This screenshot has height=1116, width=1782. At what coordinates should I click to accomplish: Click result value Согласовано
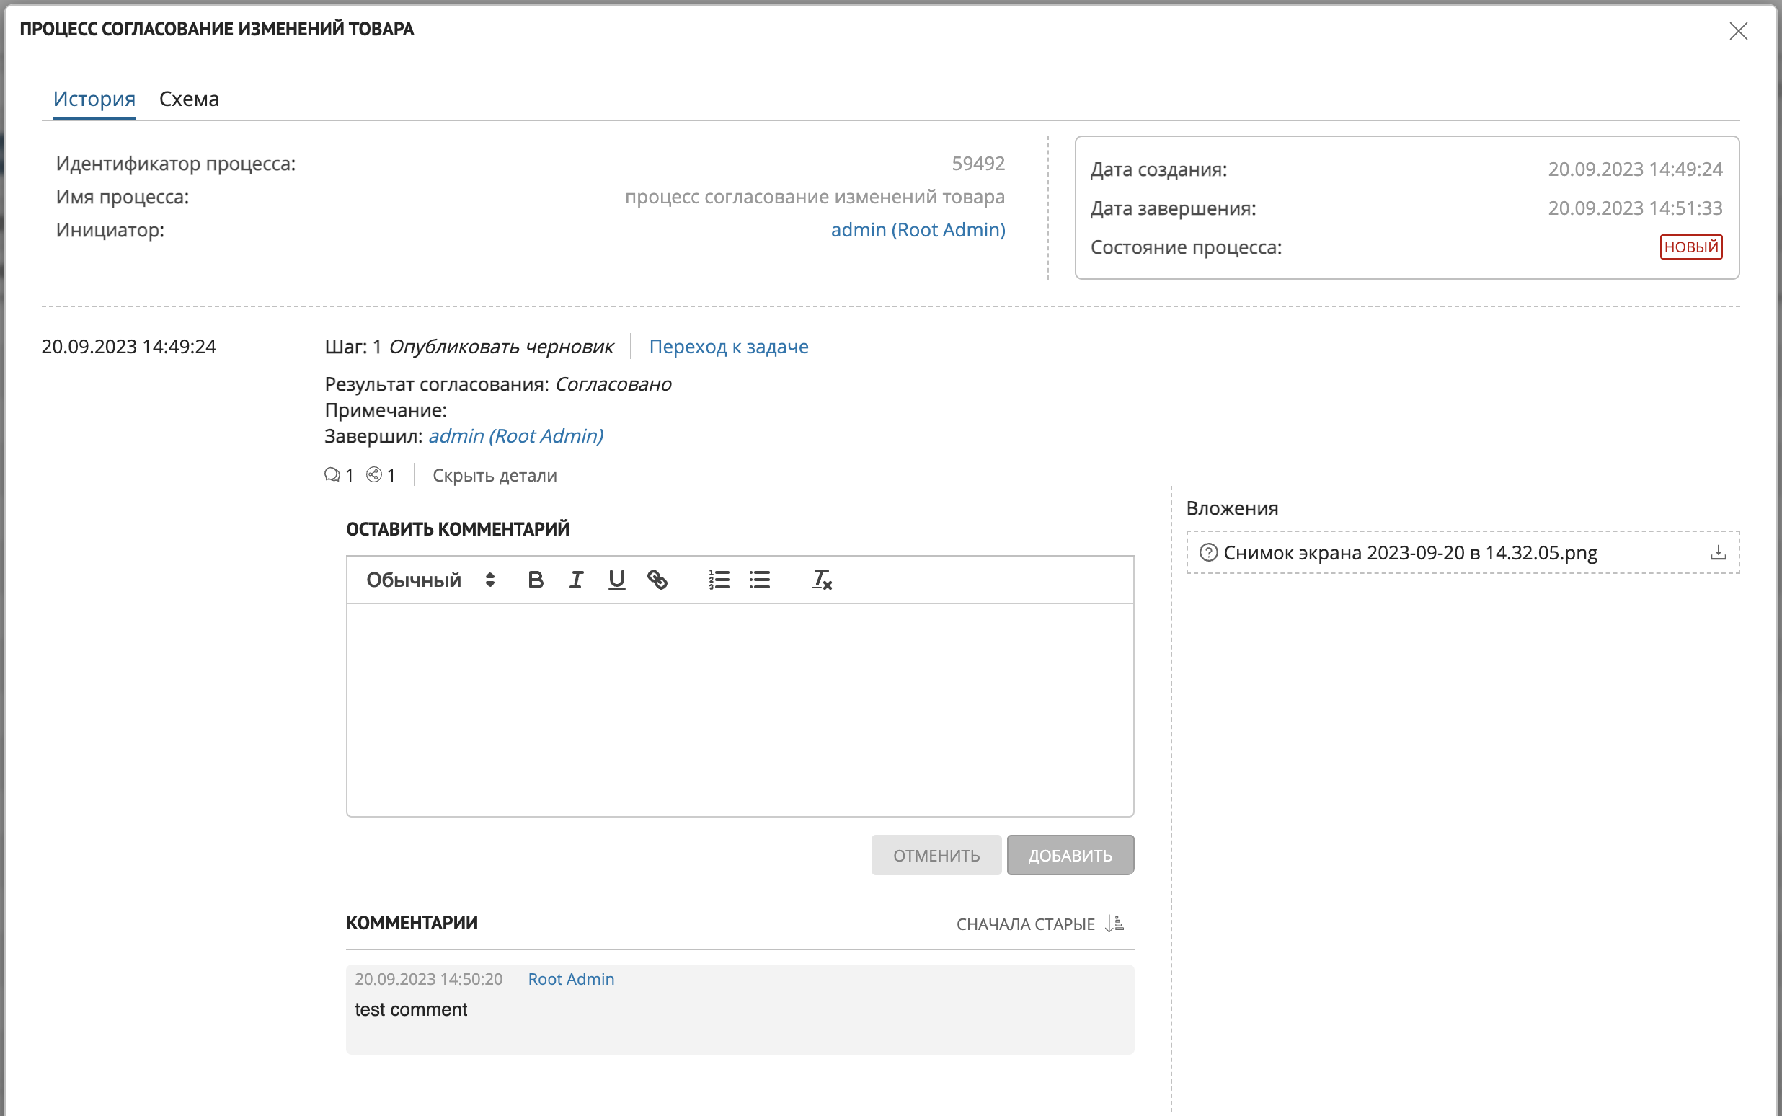tap(613, 384)
